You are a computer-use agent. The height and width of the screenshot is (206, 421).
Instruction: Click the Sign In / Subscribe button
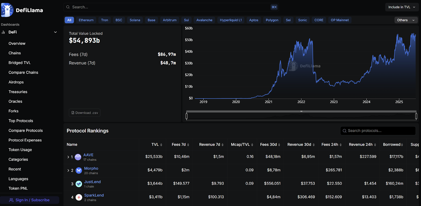[29, 200]
